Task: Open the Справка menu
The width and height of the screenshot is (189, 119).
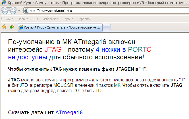Action: (x=84, y=19)
